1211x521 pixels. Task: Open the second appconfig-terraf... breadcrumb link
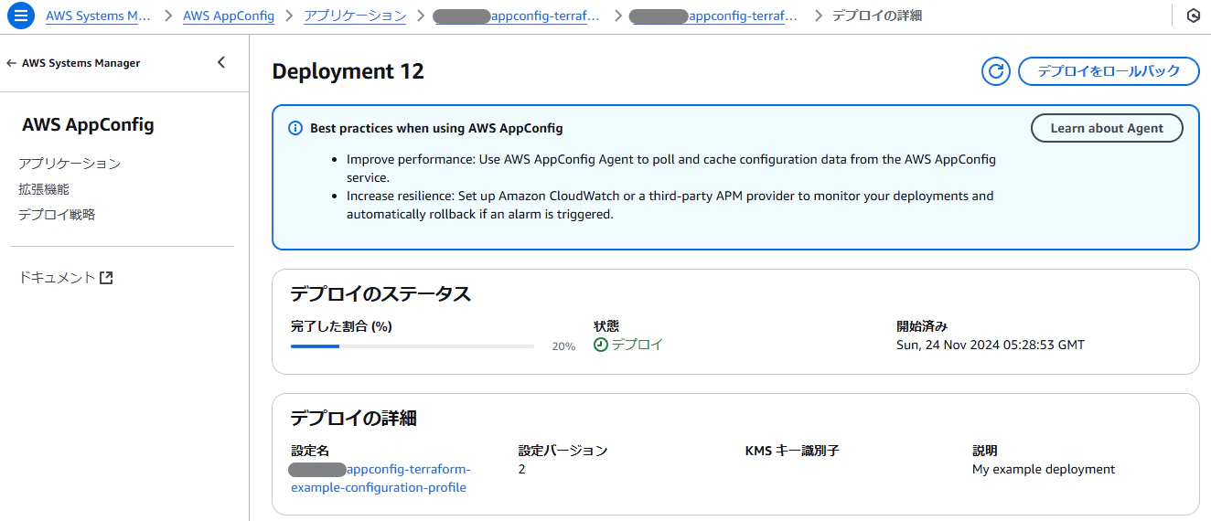(x=714, y=16)
